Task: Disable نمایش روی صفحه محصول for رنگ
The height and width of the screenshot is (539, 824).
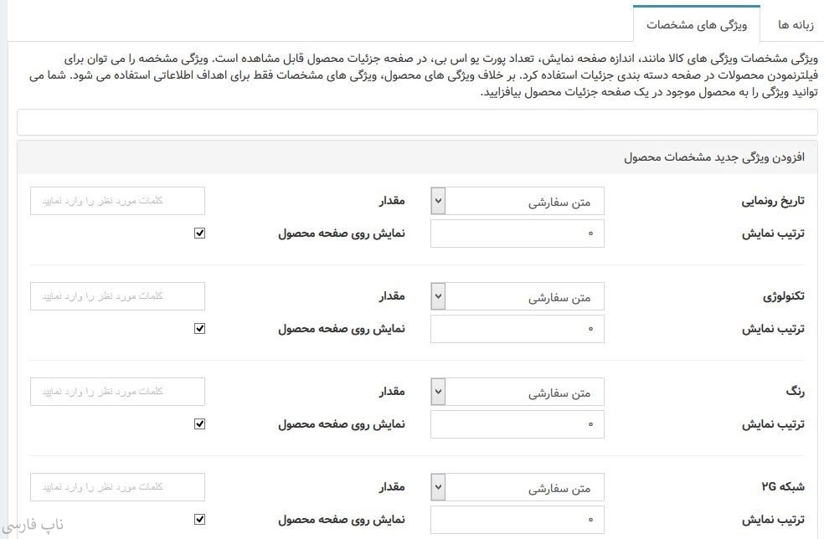Action: click(x=199, y=424)
